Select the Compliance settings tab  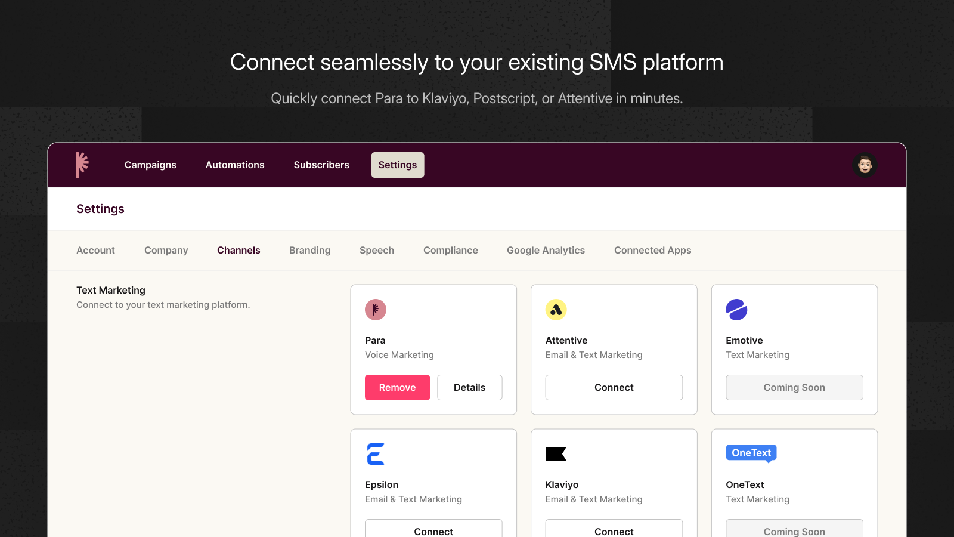(450, 251)
